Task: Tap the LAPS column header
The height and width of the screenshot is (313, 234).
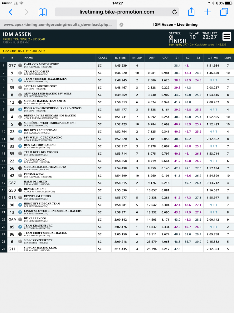Action: tap(228, 58)
